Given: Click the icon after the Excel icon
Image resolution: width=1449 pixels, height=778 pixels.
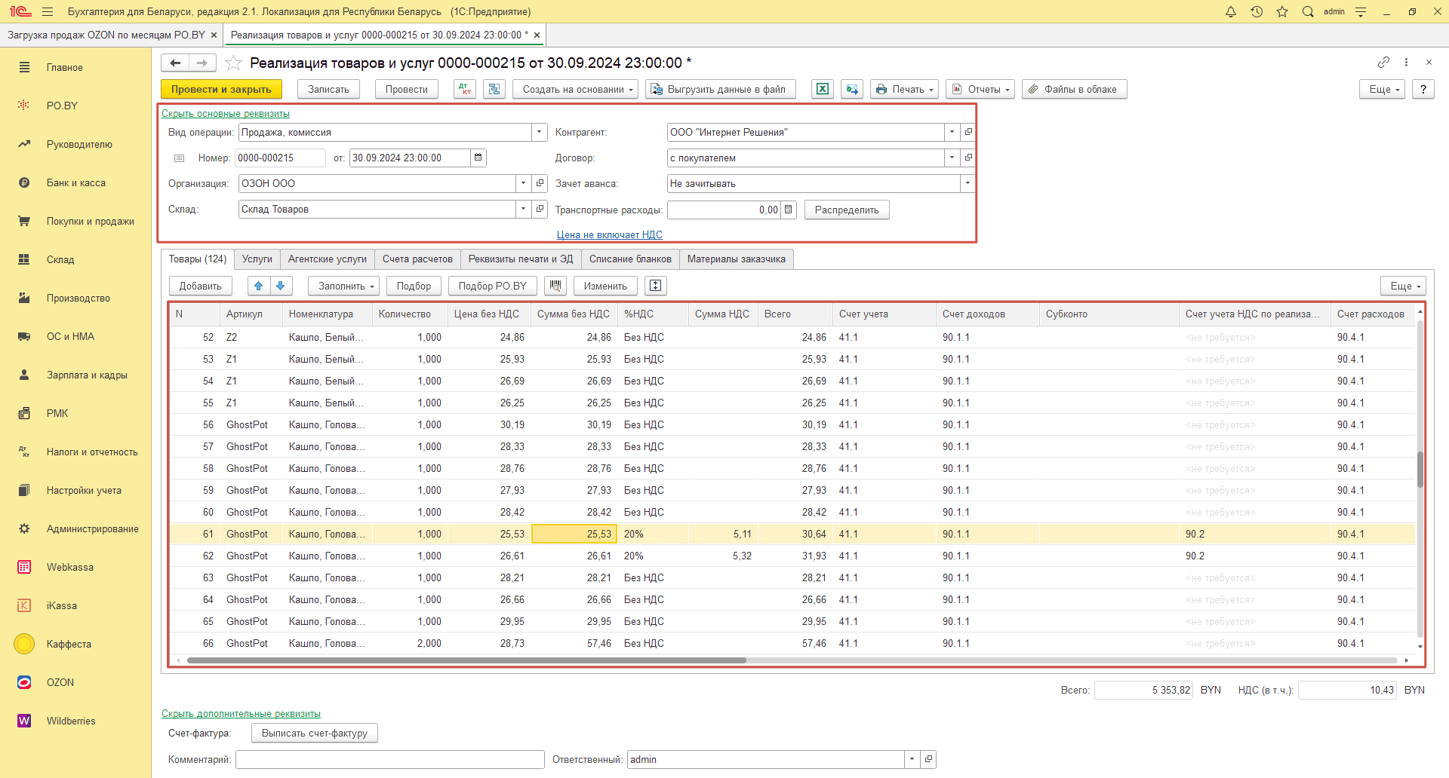Looking at the screenshot, I should pyautogui.click(x=852, y=89).
